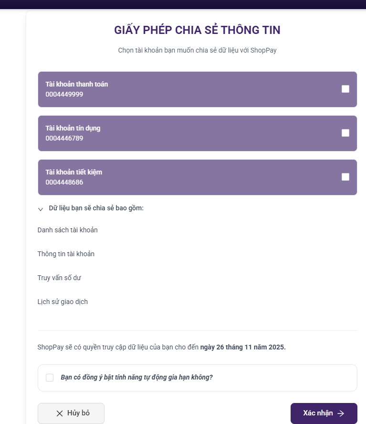
Task: Collapse the shared data chevron
Action: click(41, 209)
